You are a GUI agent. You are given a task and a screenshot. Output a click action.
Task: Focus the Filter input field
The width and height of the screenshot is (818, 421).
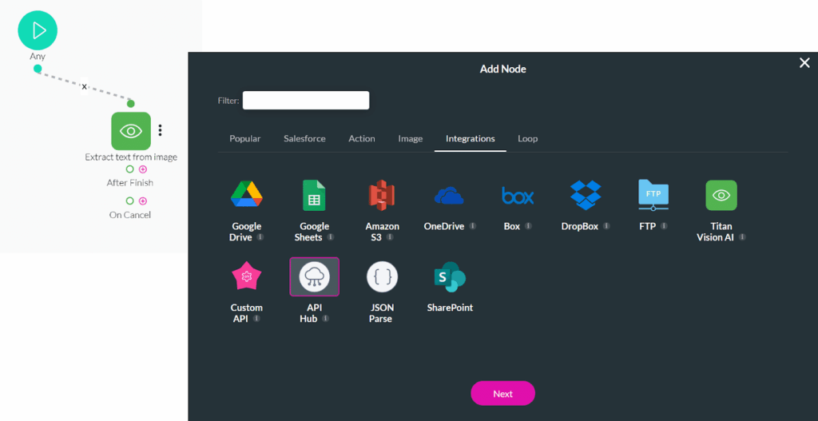(x=306, y=100)
